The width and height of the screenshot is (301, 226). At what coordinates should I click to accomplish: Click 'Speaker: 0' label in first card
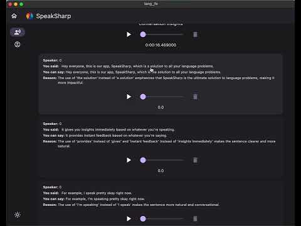(x=52, y=60)
